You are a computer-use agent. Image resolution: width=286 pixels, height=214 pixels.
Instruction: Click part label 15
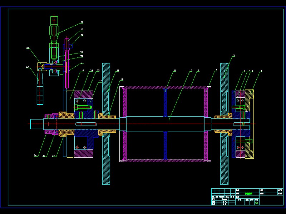click(83, 71)
